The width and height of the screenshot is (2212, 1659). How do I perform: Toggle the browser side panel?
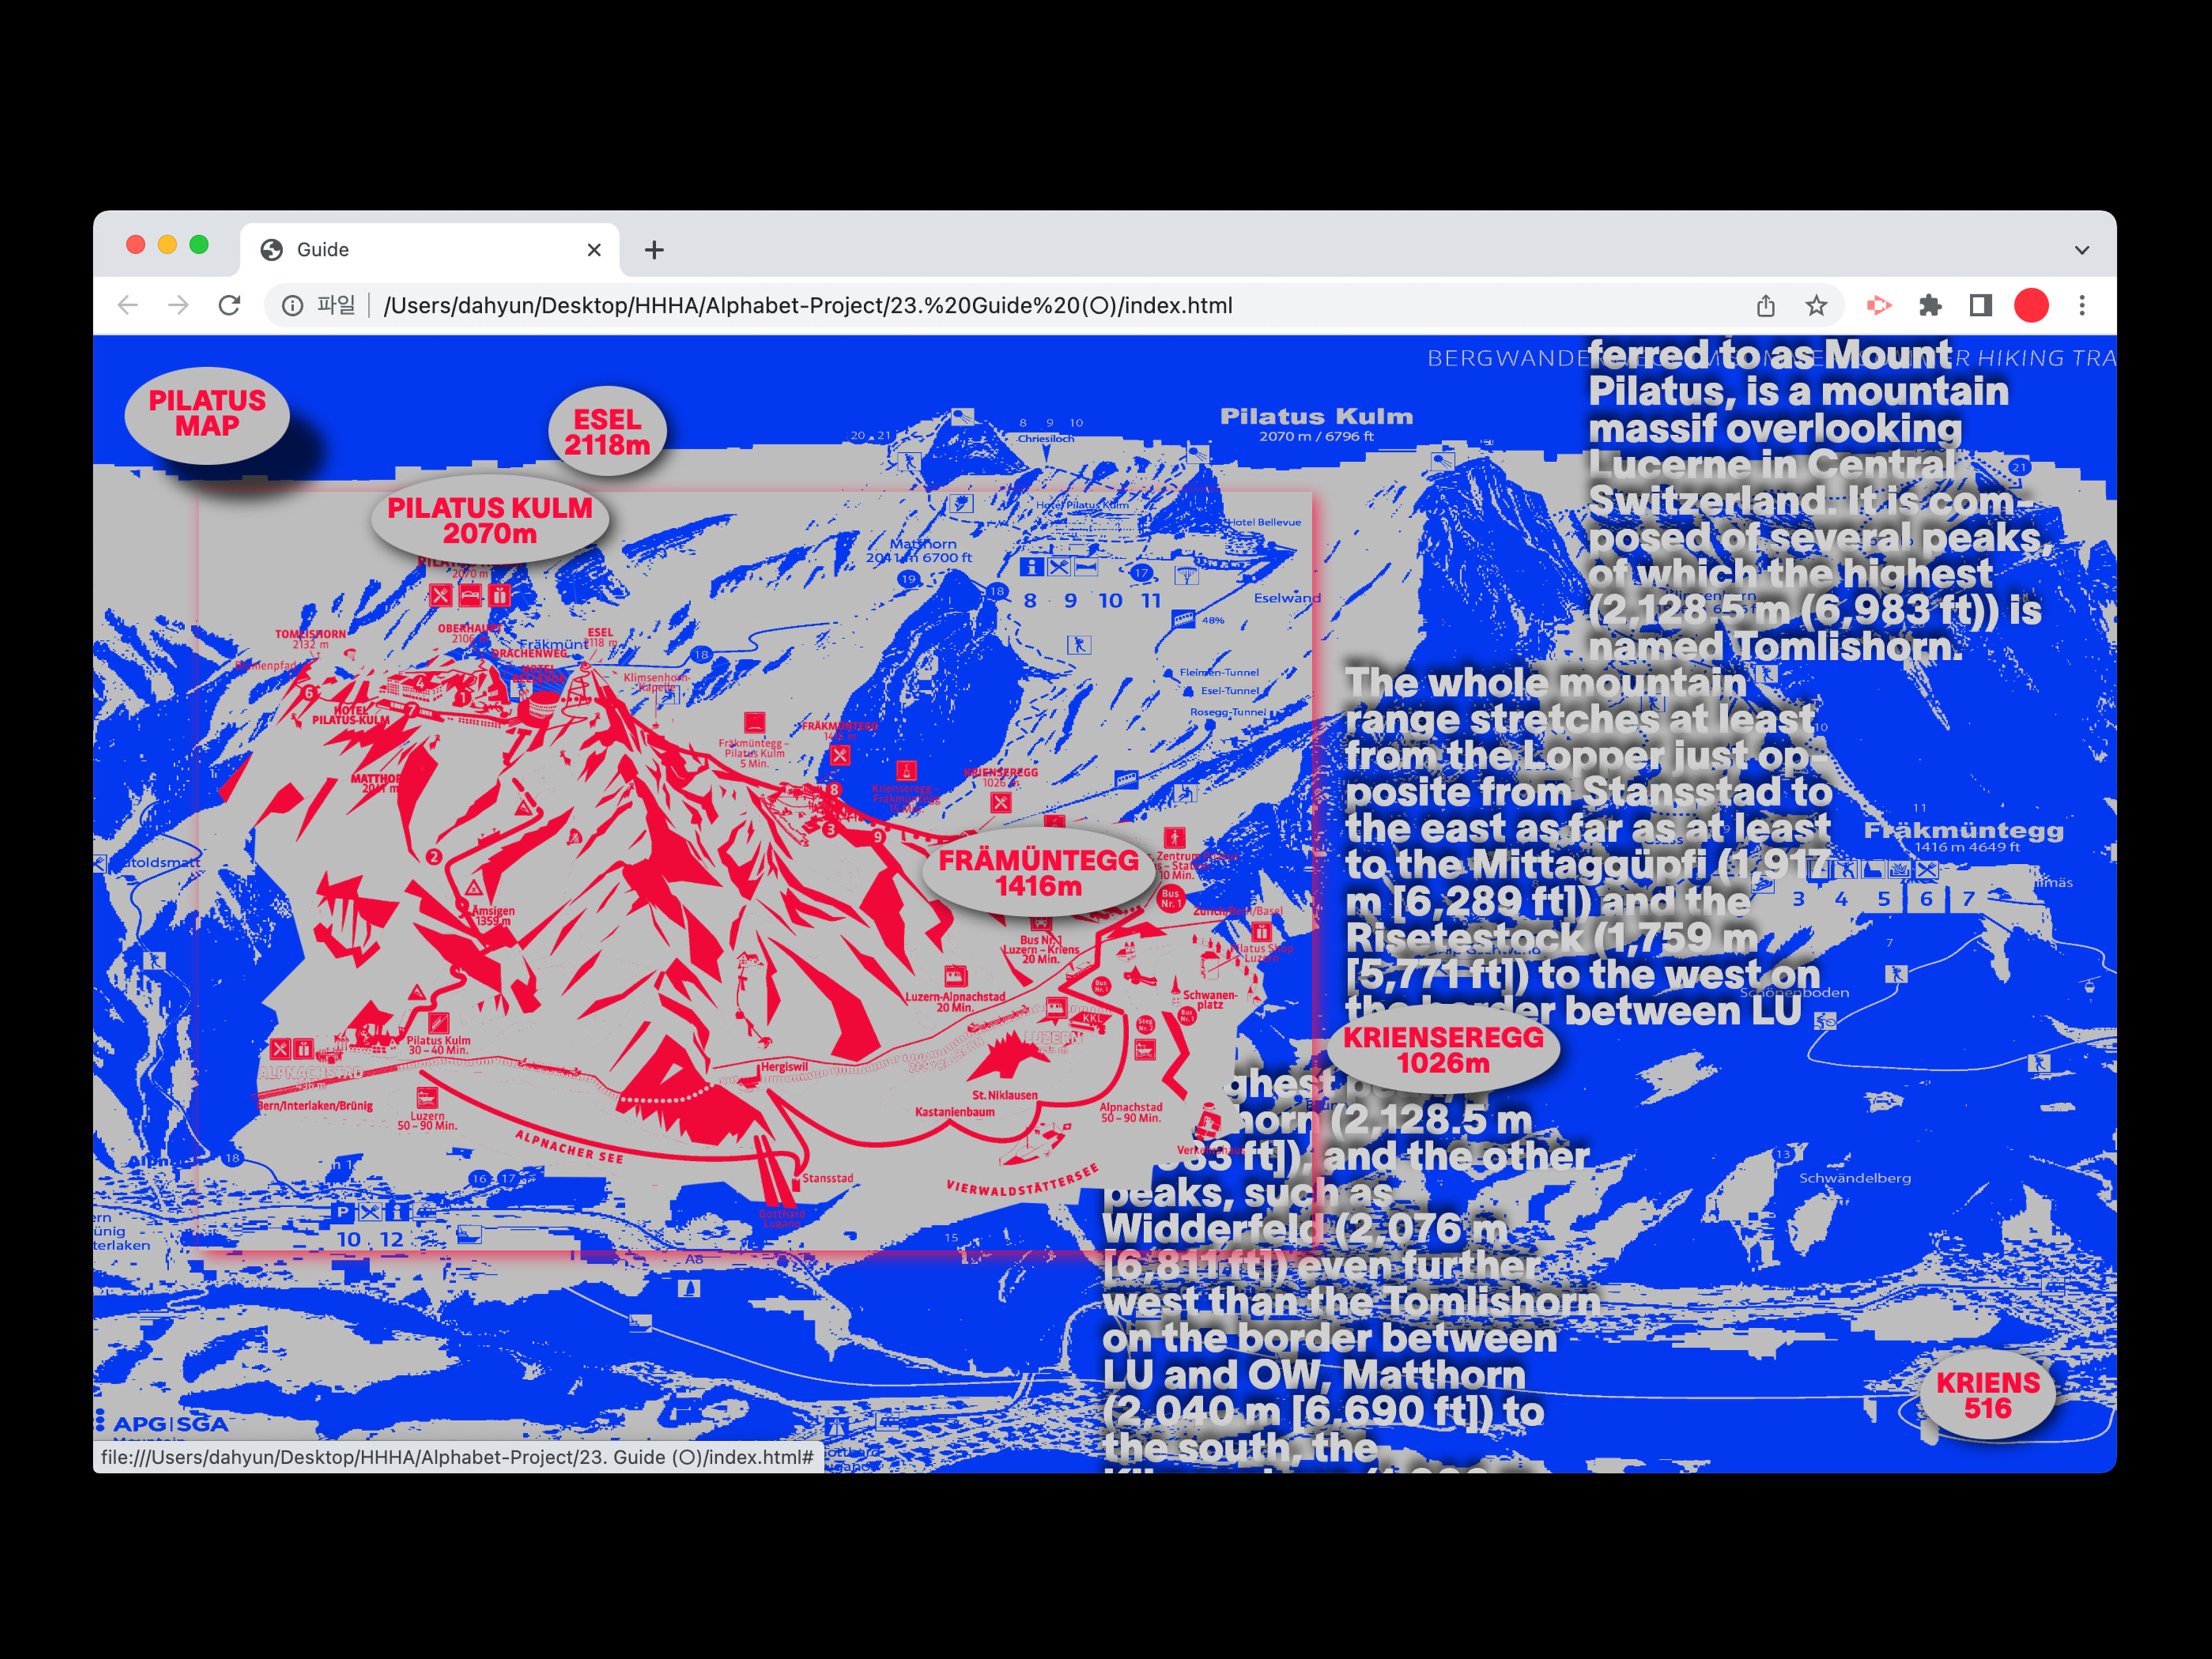1980,305
